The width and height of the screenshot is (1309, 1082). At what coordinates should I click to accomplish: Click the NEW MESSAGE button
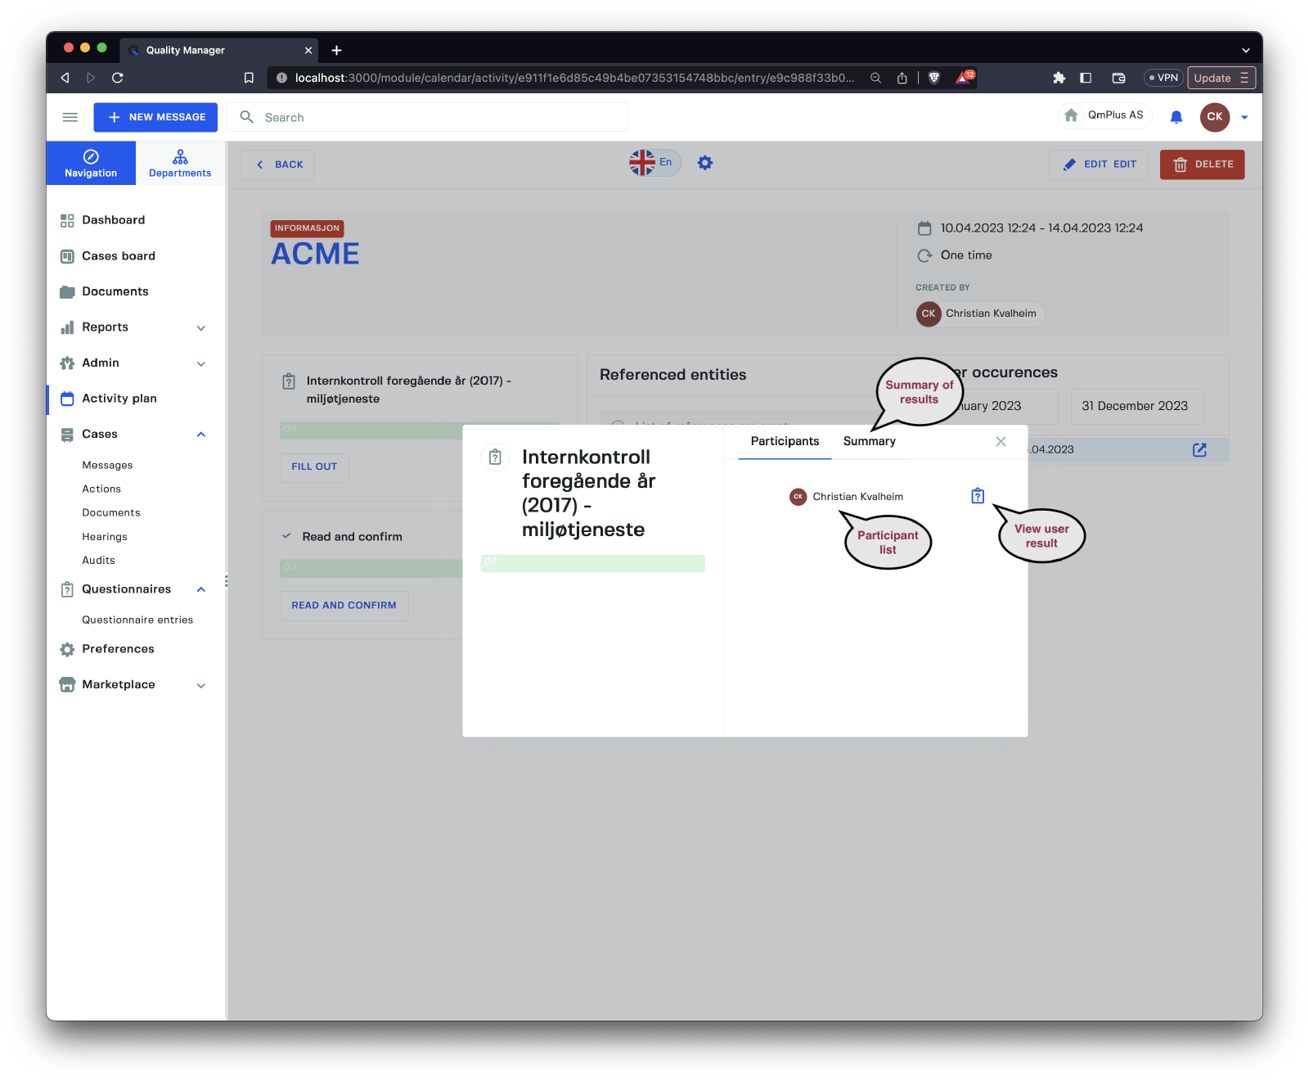(155, 117)
